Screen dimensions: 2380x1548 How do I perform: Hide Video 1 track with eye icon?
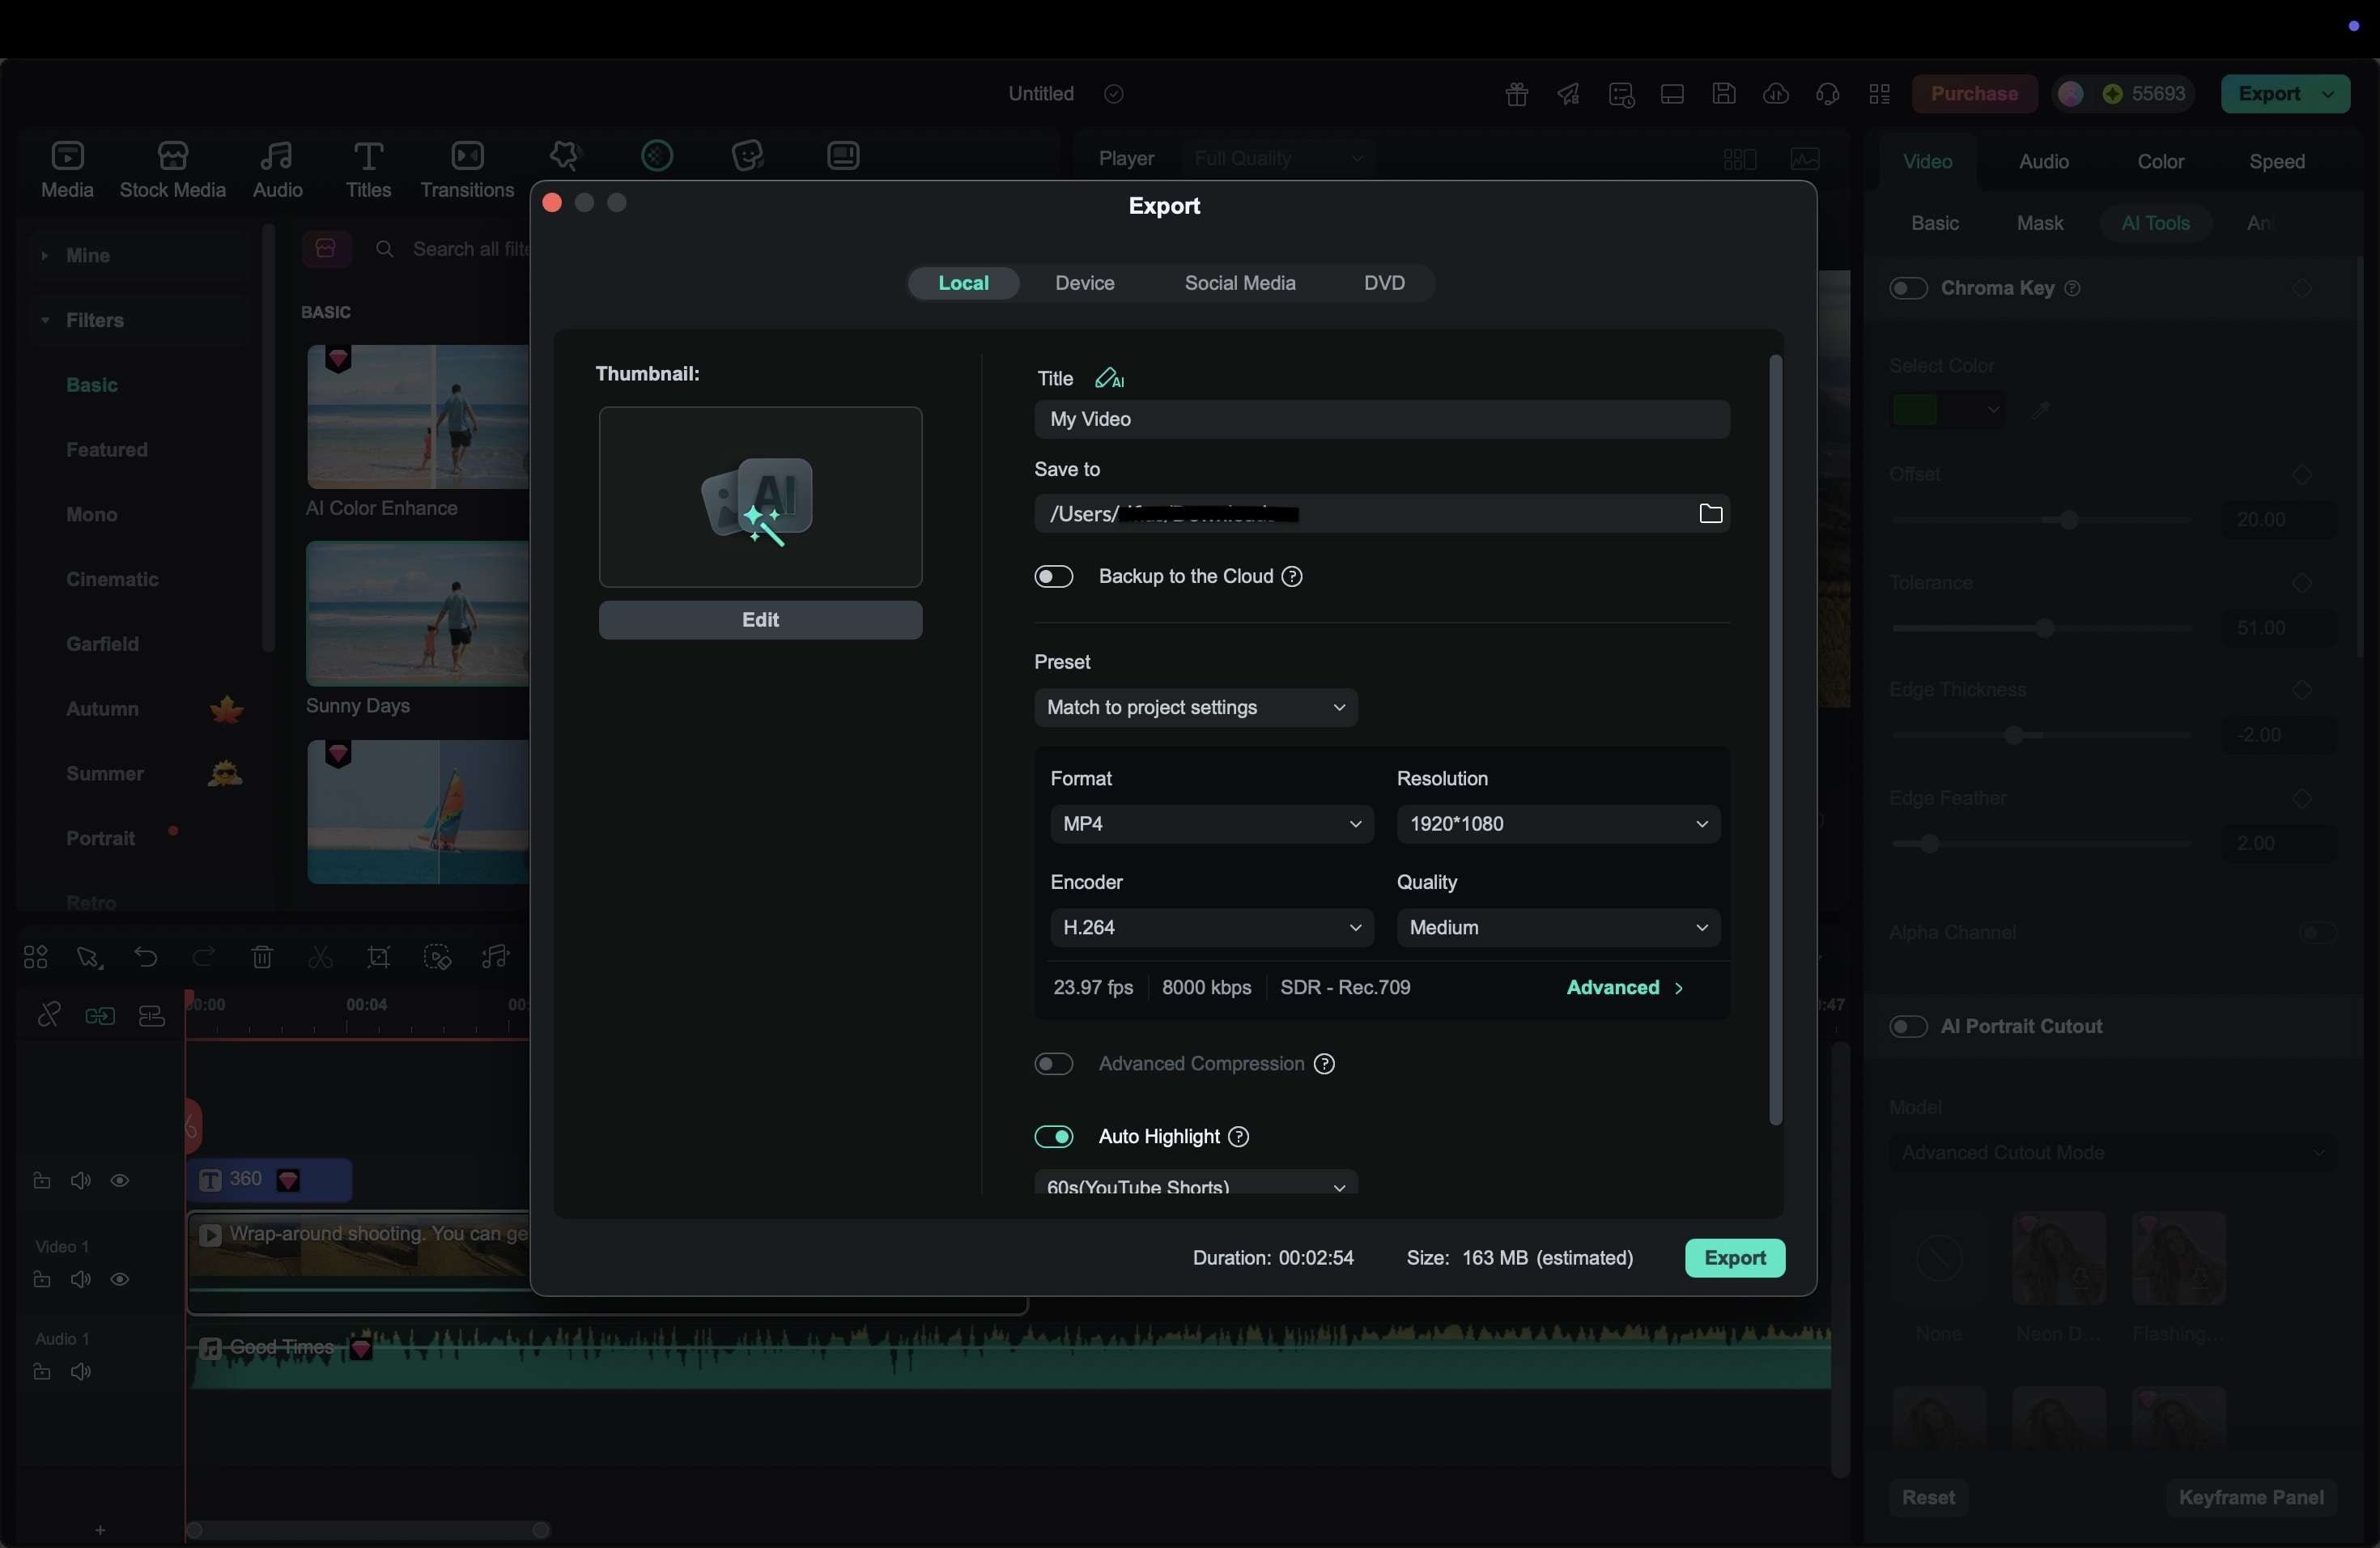point(120,1280)
